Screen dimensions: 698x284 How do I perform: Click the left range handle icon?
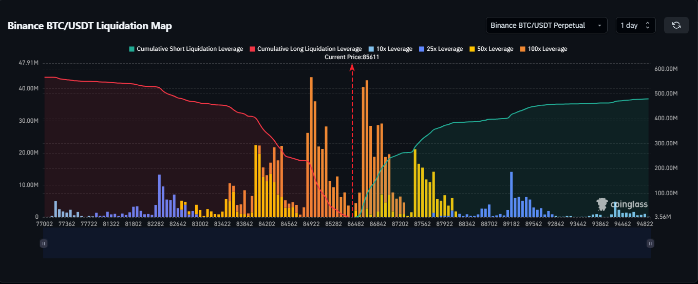coord(44,243)
